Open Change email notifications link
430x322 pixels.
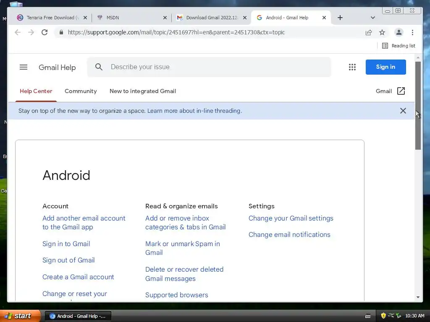(x=289, y=235)
